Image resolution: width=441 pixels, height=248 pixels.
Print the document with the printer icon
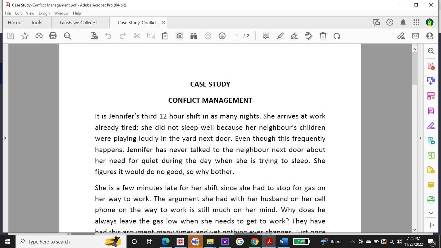[53, 36]
